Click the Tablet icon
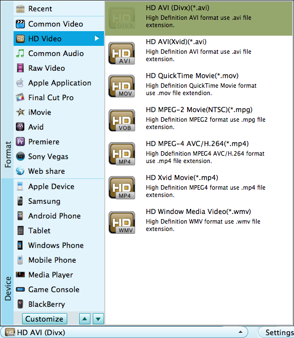 click(x=20, y=230)
